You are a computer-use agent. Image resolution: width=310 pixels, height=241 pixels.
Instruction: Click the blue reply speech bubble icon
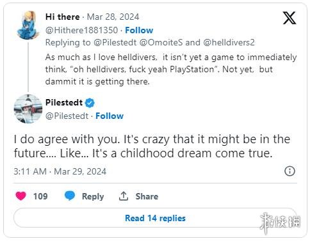point(70,196)
